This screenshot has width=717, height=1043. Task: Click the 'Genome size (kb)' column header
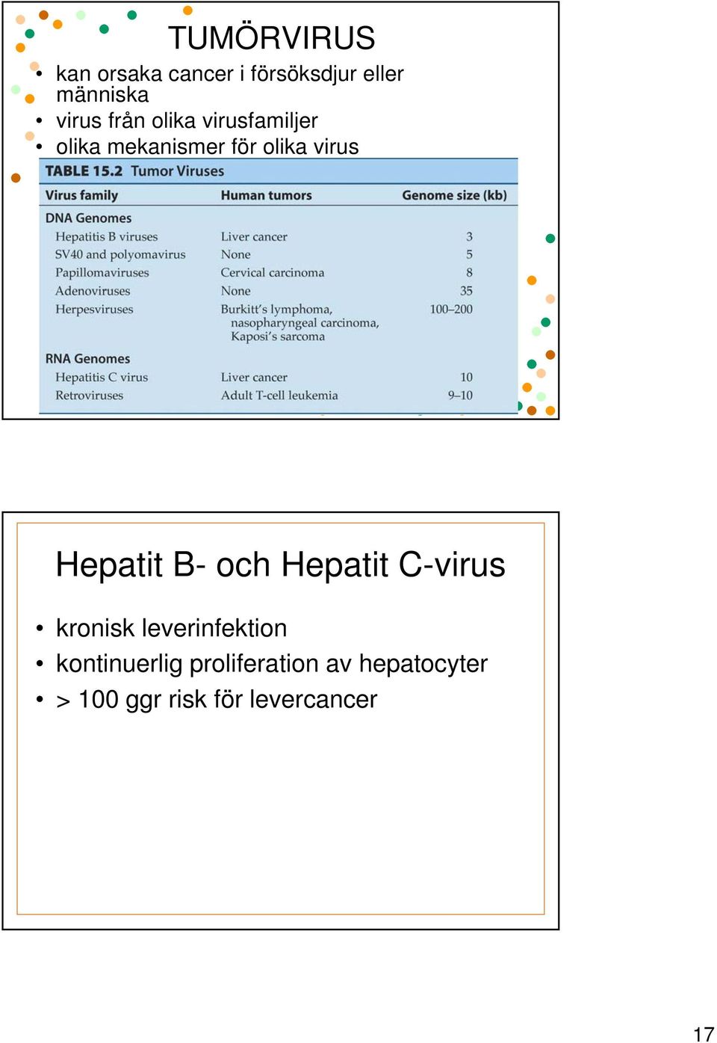click(x=454, y=195)
